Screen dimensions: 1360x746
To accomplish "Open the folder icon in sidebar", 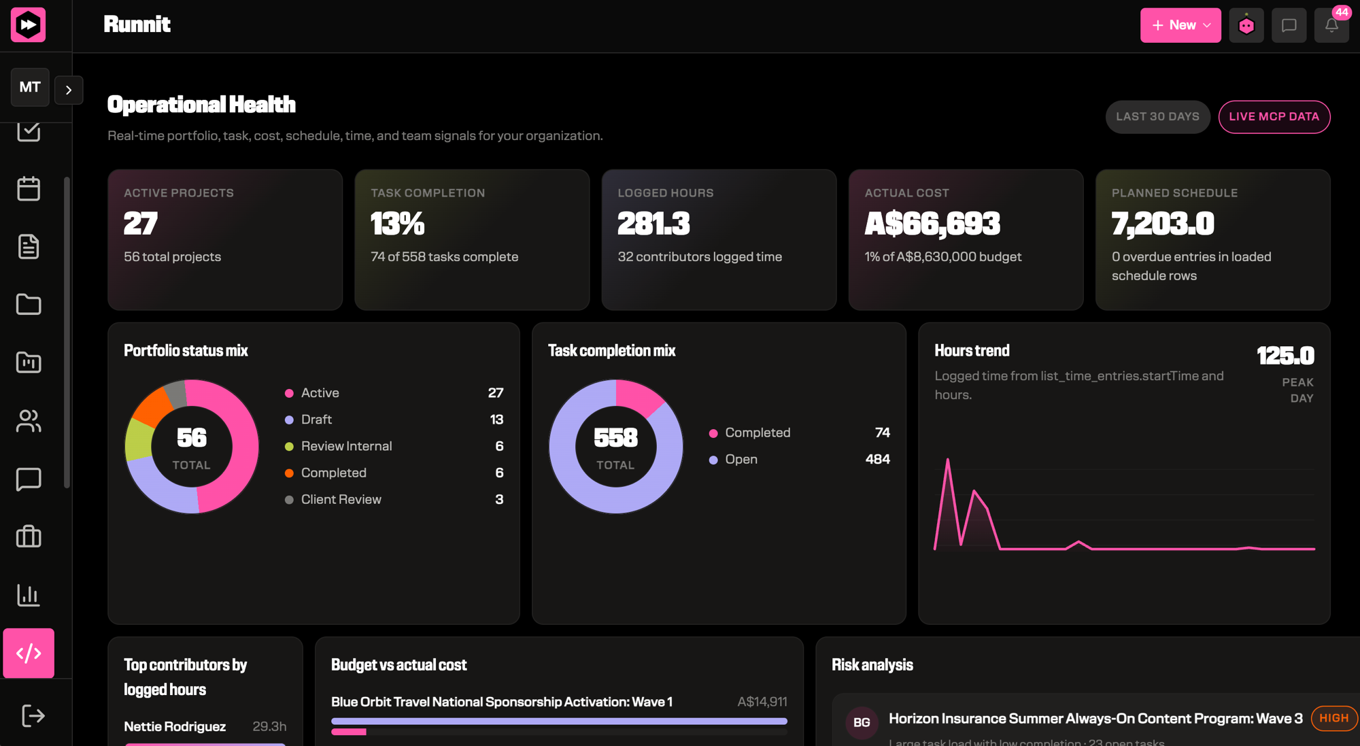I will point(29,305).
